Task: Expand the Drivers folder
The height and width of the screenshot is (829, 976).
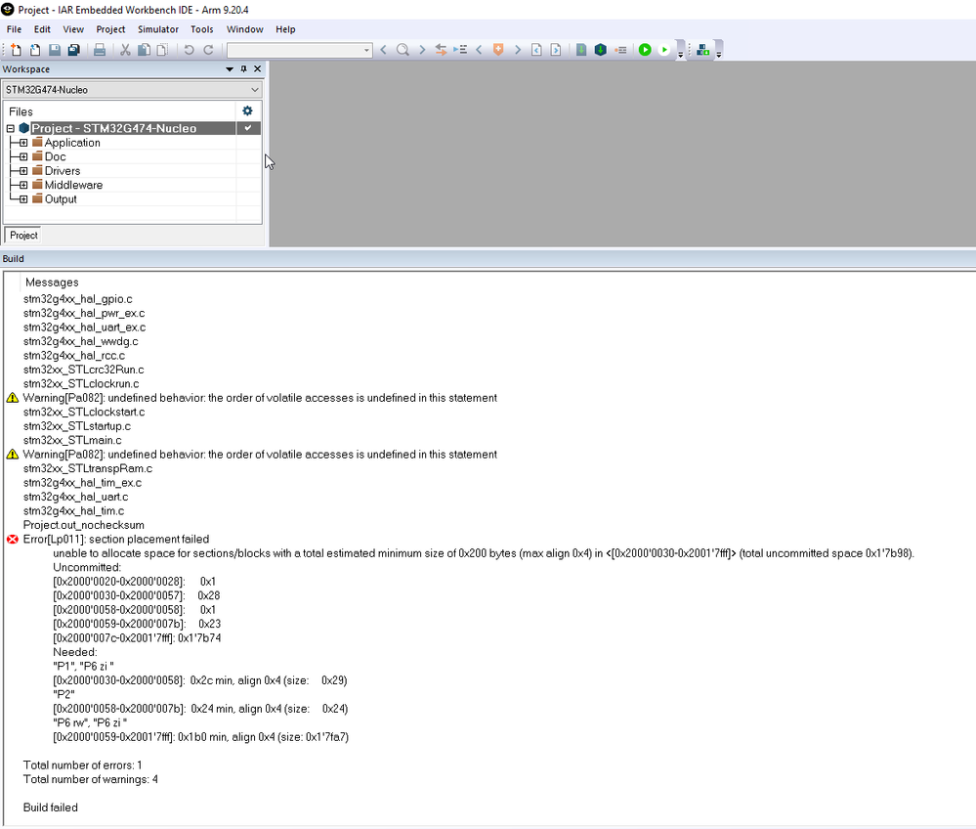Action: pyautogui.click(x=23, y=171)
